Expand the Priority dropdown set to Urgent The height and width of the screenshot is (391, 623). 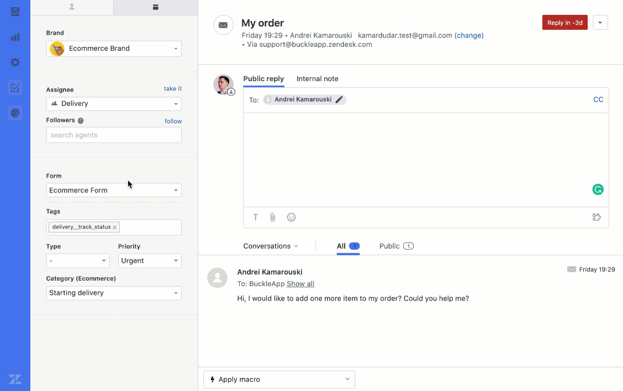[x=149, y=260]
